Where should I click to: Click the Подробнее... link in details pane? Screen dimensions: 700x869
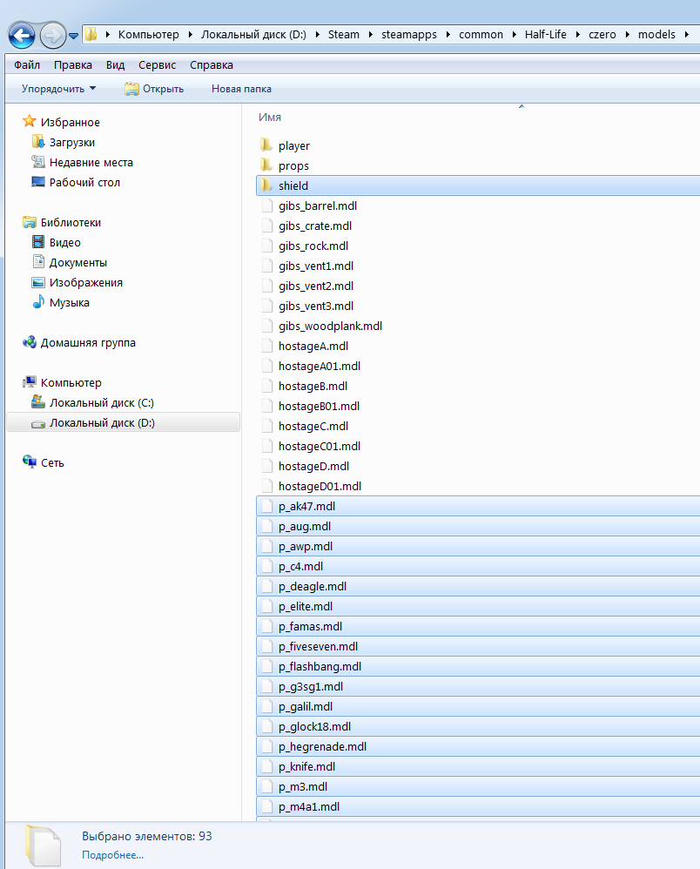pos(112,854)
